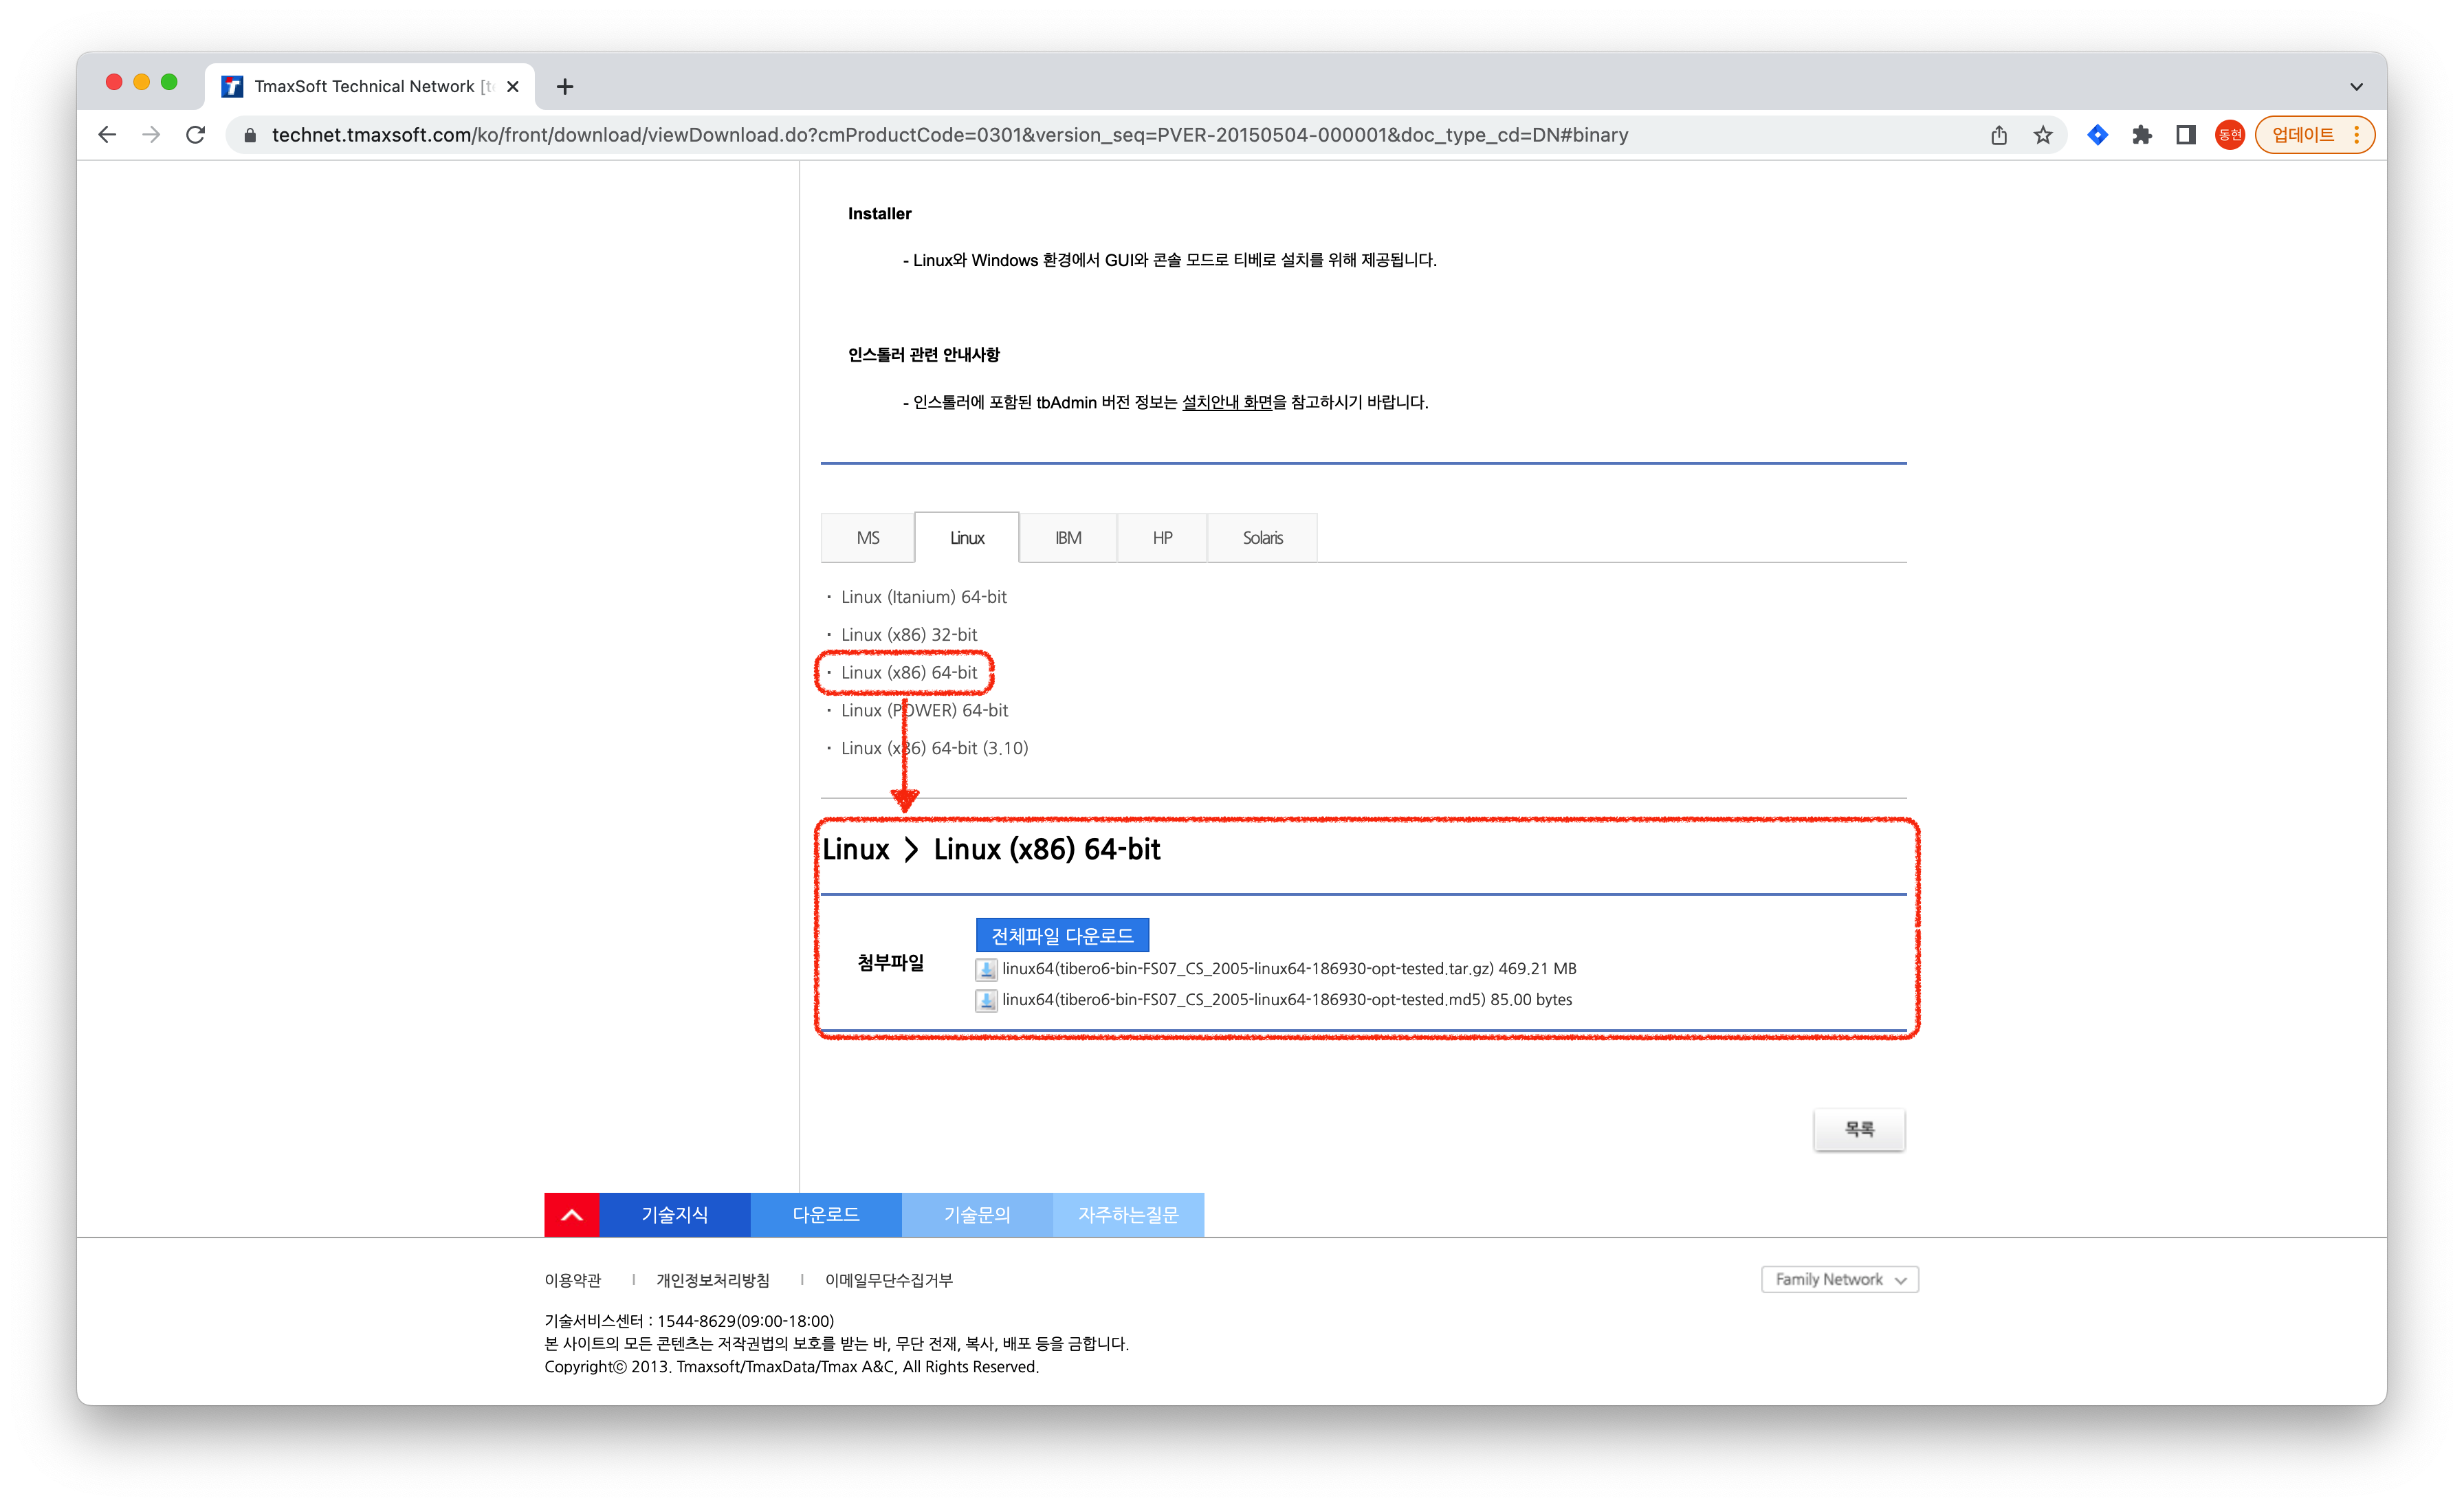Switch to the IBM platform tab
Viewport: 2464px width, 1507px height.
pyautogui.click(x=1068, y=538)
